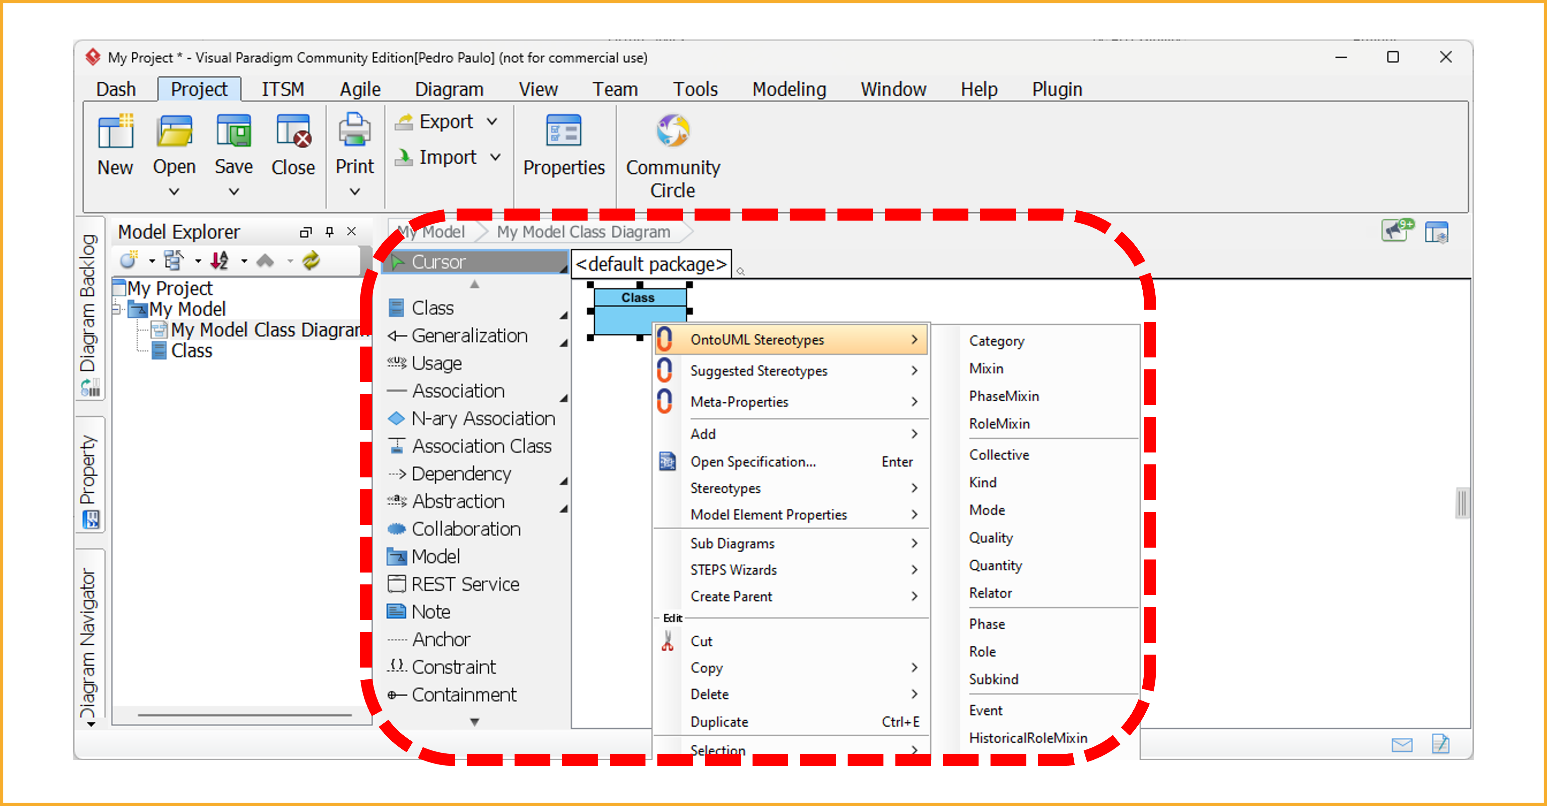Click the refresh icon in Model Explorer
This screenshot has width=1547, height=806.
coord(311,260)
